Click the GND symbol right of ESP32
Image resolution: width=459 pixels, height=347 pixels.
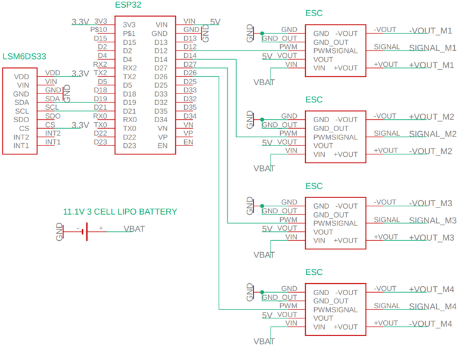tap(205, 33)
